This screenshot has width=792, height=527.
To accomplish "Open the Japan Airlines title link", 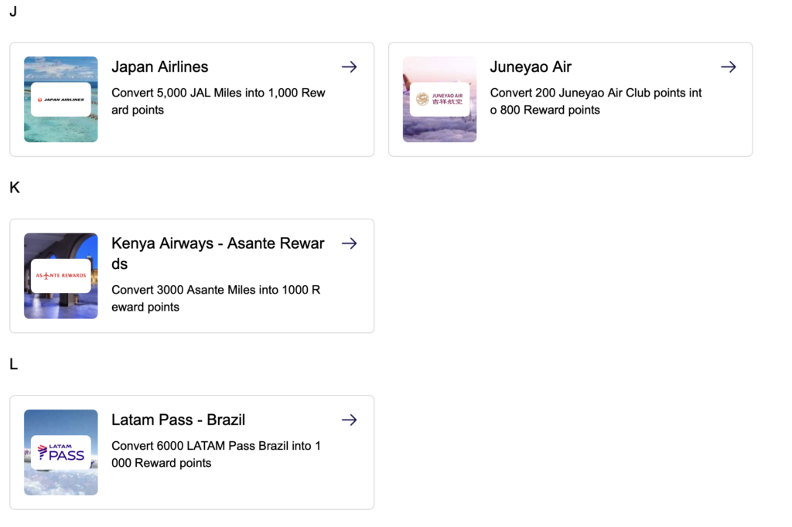I will (159, 66).
